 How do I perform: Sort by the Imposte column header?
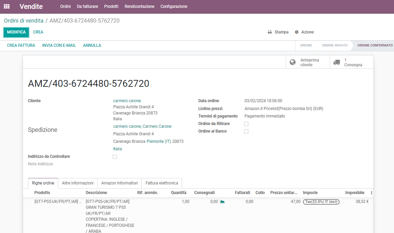(310, 193)
